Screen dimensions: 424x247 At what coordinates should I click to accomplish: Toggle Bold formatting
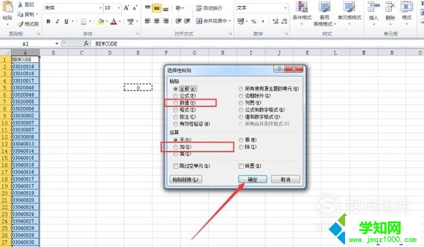(48, 21)
